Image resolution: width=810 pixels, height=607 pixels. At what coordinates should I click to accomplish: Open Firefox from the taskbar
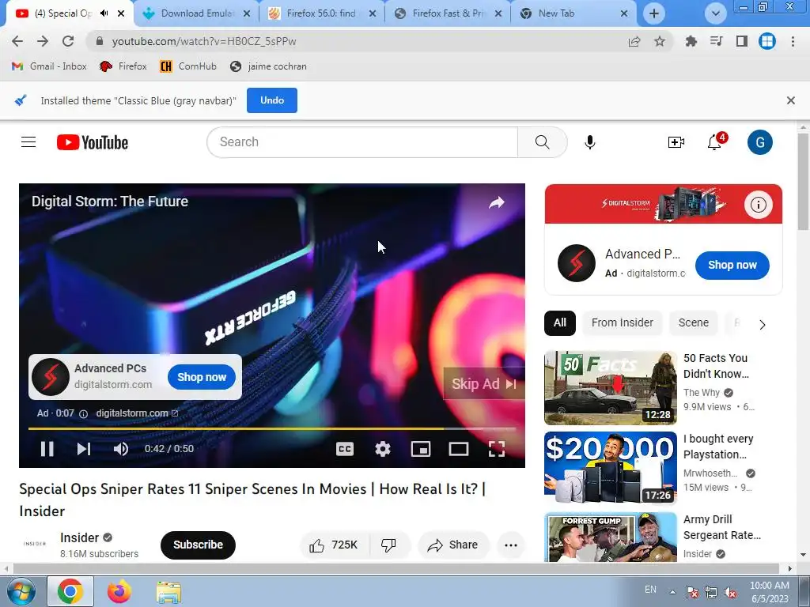pos(119,591)
